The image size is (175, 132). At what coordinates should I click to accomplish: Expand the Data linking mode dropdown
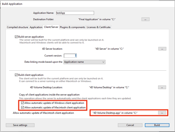coord(84,62)
